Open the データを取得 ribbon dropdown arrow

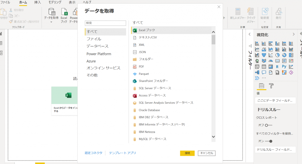51,22
